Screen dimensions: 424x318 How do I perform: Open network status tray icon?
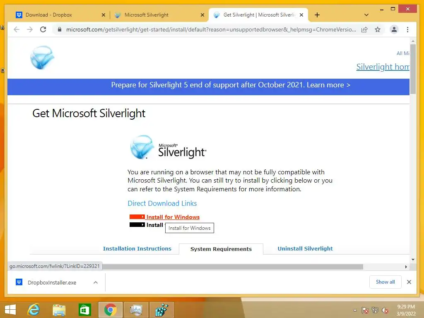coord(375,310)
